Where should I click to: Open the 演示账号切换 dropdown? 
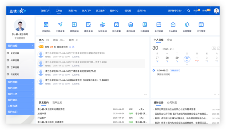click(x=175, y=11)
